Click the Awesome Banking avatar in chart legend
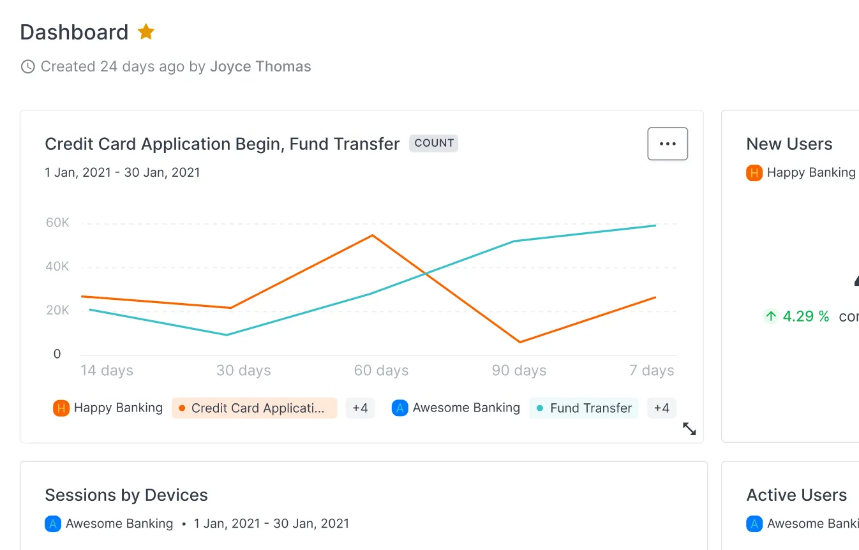The image size is (859, 550). coord(400,408)
